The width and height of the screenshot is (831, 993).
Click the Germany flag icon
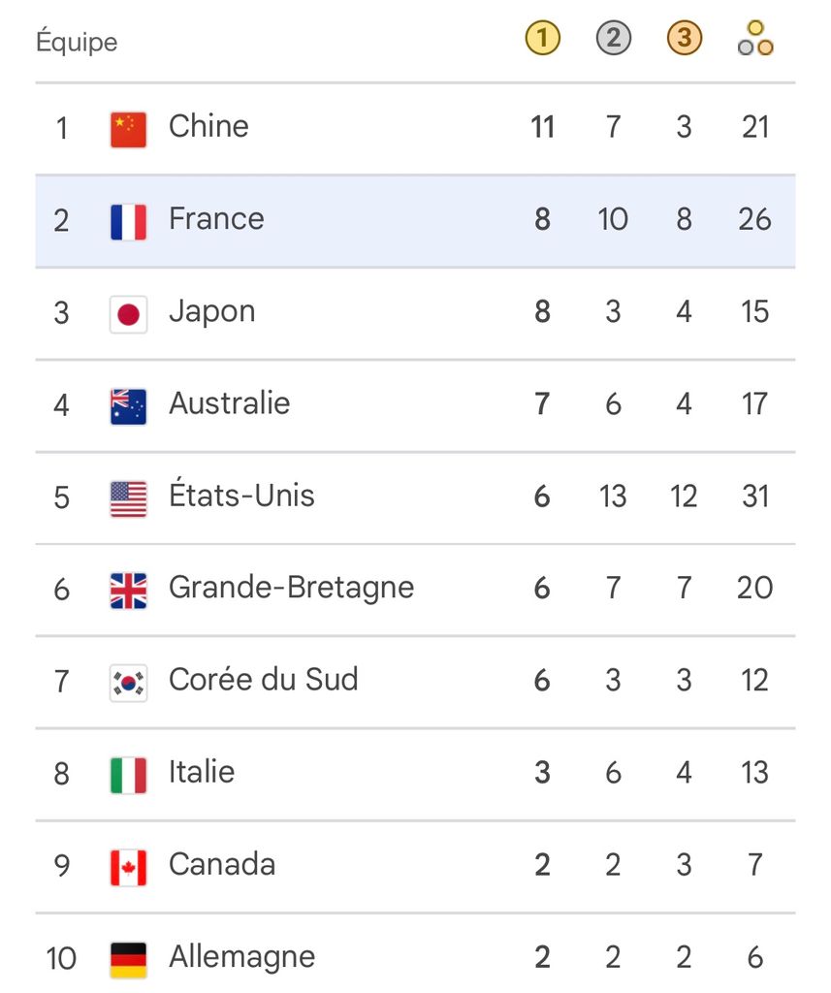point(129,960)
